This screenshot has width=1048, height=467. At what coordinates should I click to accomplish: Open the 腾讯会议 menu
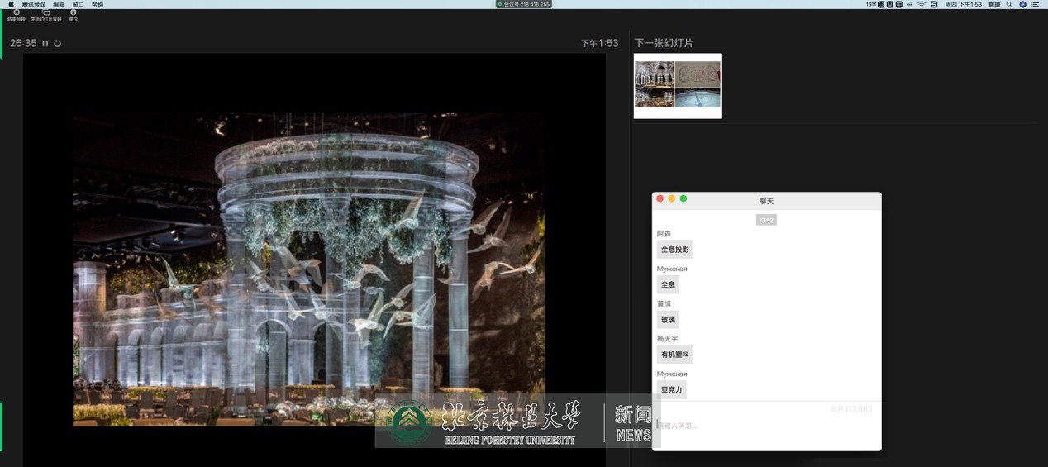(34, 4)
